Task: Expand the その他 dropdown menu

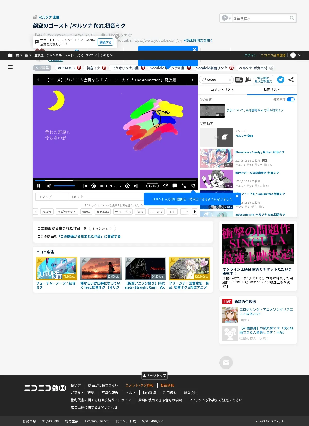Action: click(107, 55)
